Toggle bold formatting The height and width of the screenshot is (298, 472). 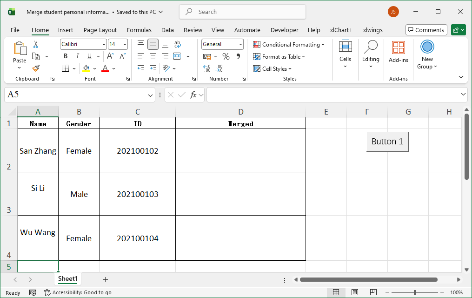[x=65, y=56]
